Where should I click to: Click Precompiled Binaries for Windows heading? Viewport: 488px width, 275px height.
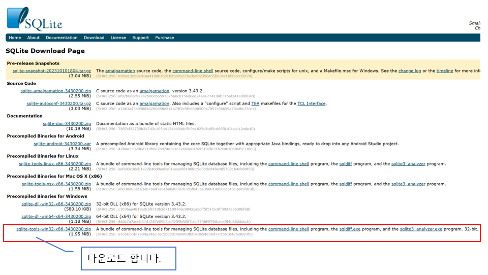pos(47,196)
